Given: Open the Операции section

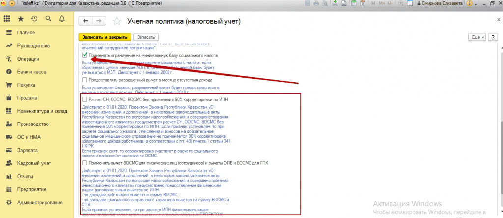Looking at the screenshot, I should click(x=37, y=59).
